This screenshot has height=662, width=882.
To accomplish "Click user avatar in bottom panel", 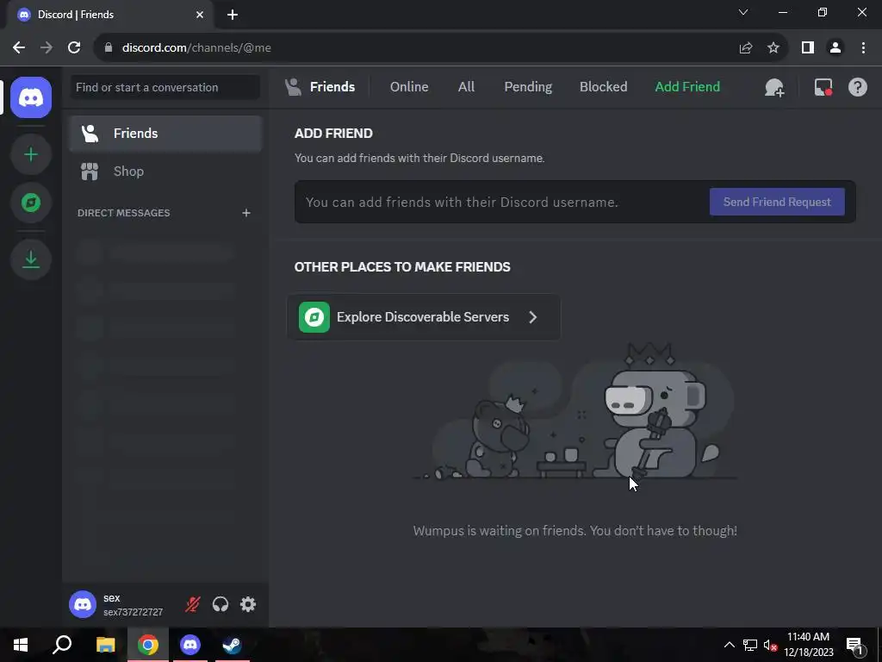I will coord(83,604).
